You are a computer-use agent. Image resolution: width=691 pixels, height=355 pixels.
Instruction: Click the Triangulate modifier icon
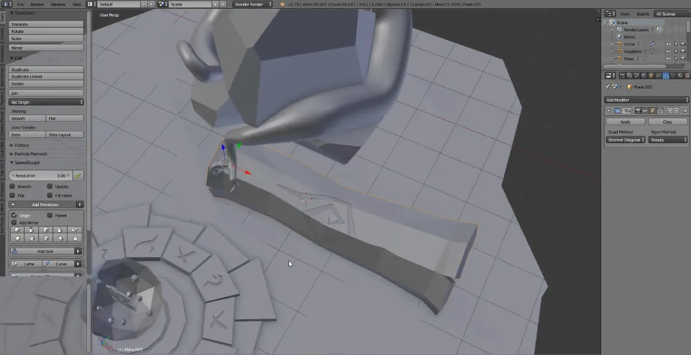tap(617, 111)
